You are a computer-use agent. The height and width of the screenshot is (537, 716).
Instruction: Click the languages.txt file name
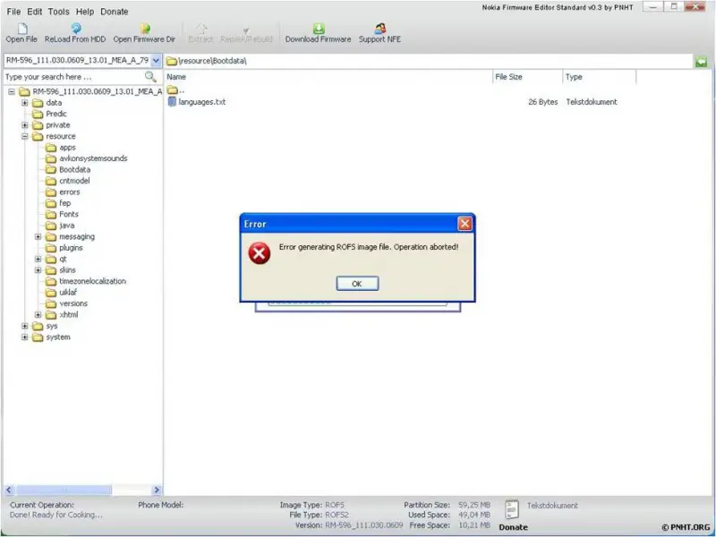(x=202, y=102)
